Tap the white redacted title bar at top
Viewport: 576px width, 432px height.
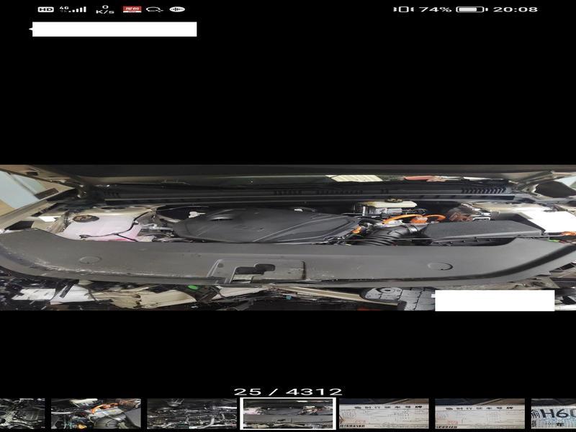pyautogui.click(x=114, y=30)
